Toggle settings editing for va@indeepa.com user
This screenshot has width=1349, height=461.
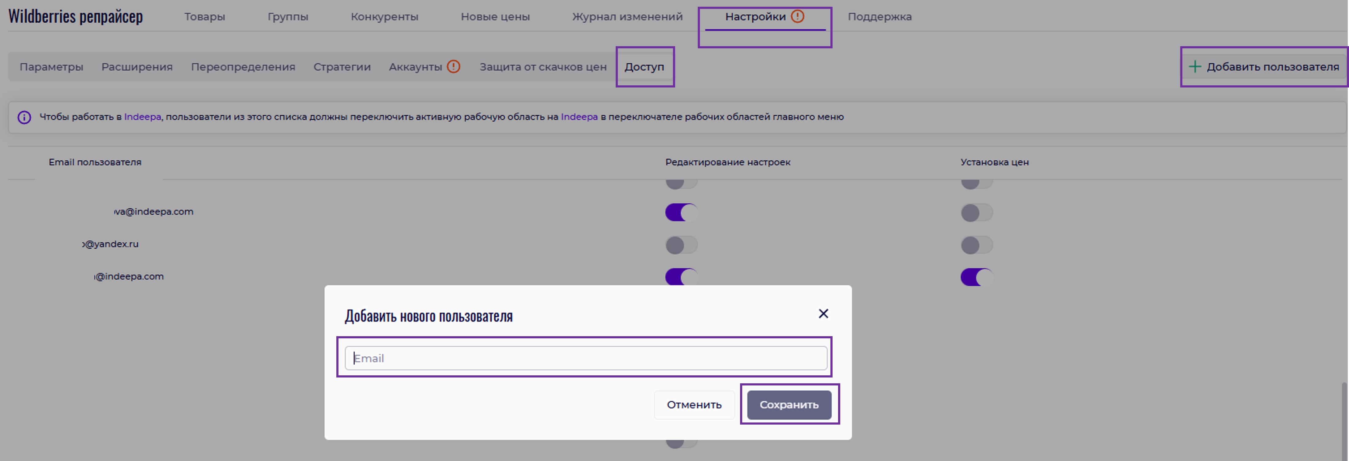[x=681, y=212]
